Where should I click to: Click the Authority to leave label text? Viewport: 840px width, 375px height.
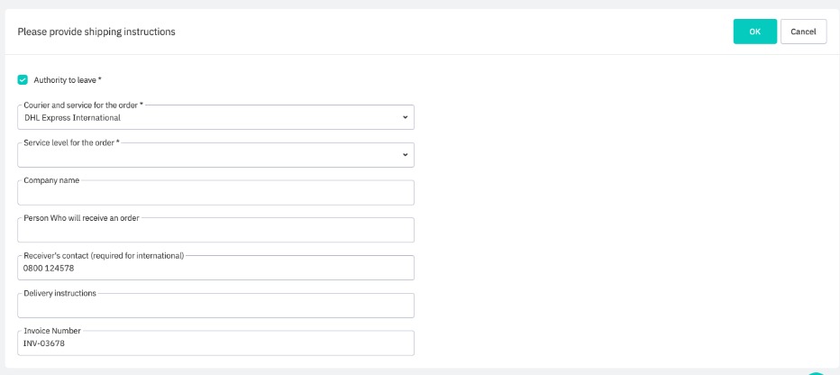[68, 80]
